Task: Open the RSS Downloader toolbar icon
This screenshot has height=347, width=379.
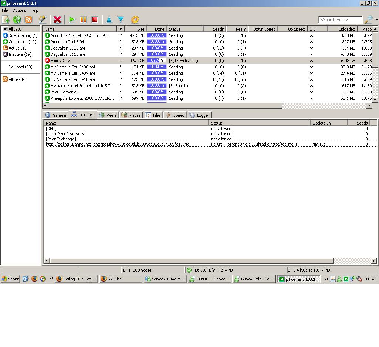Action: 28,20
